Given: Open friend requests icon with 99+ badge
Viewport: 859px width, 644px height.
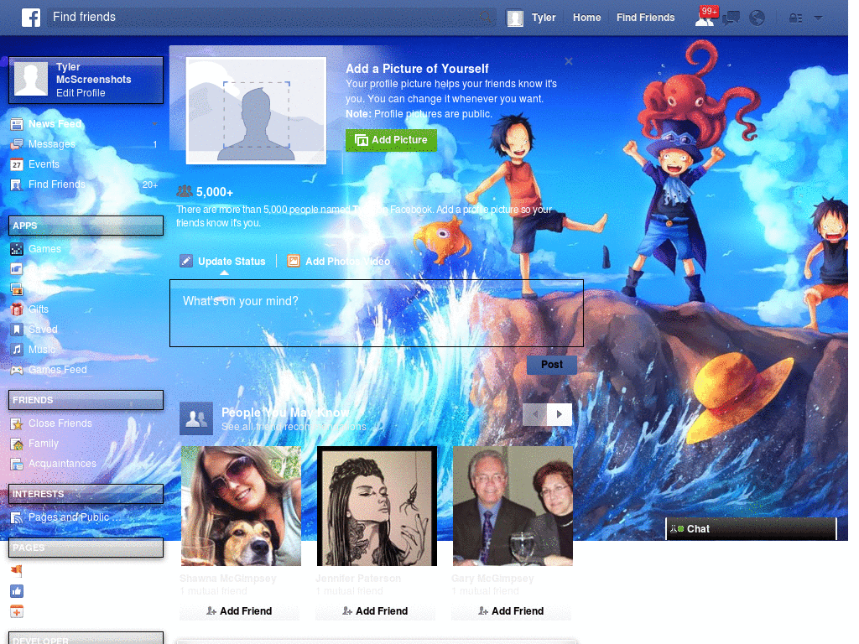Looking at the screenshot, I should point(705,17).
